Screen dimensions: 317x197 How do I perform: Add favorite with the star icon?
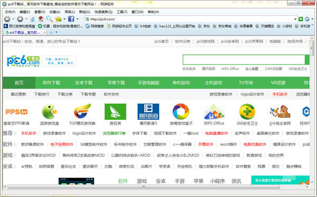(x=58, y=19)
